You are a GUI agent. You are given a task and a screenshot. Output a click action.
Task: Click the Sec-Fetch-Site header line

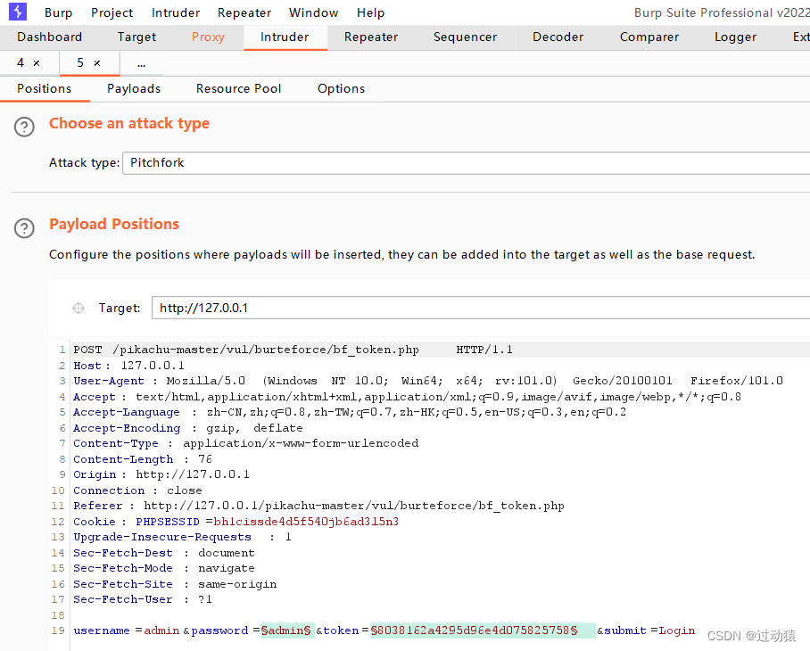point(175,584)
